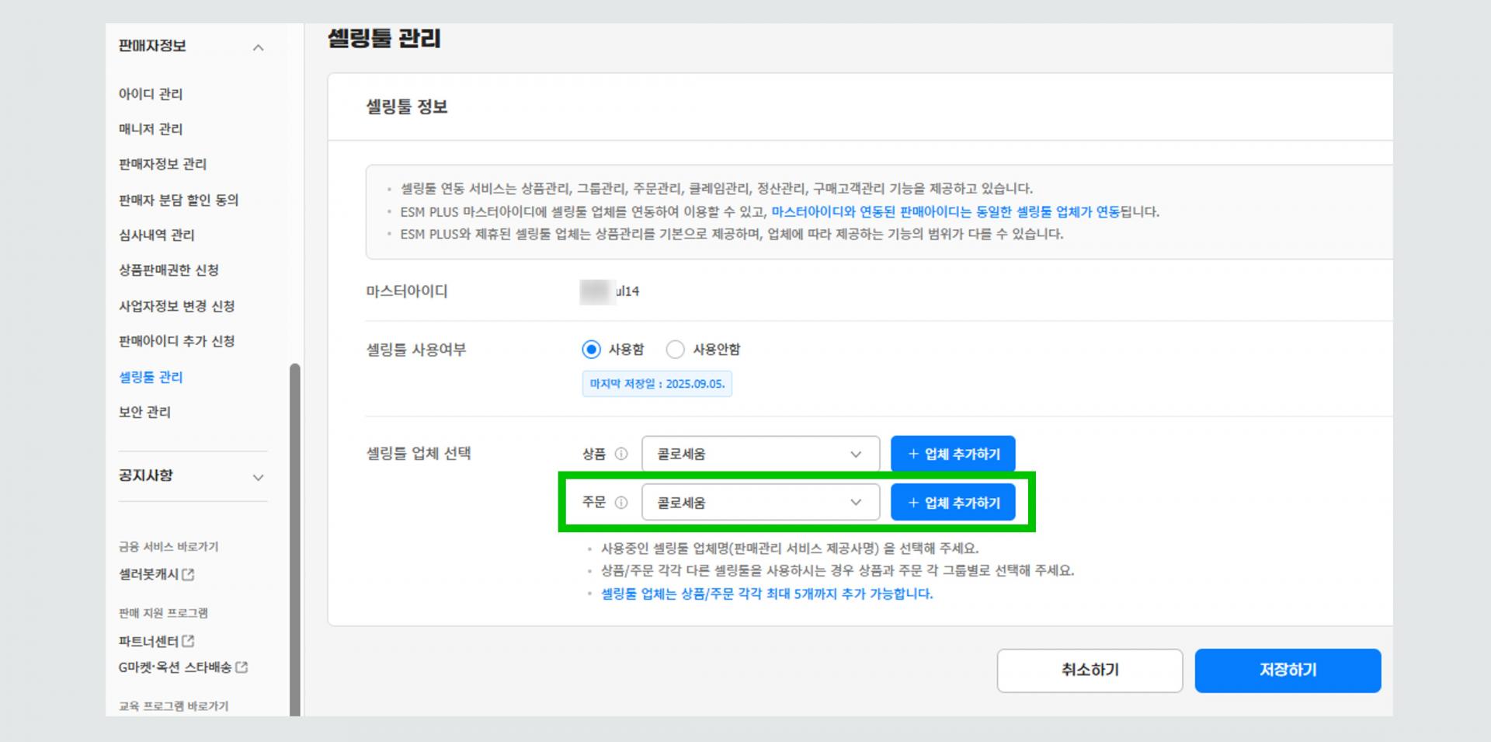Open 사업자정보 변경 신청 menu
Viewport: 1491px width, 742px height.
click(x=176, y=306)
